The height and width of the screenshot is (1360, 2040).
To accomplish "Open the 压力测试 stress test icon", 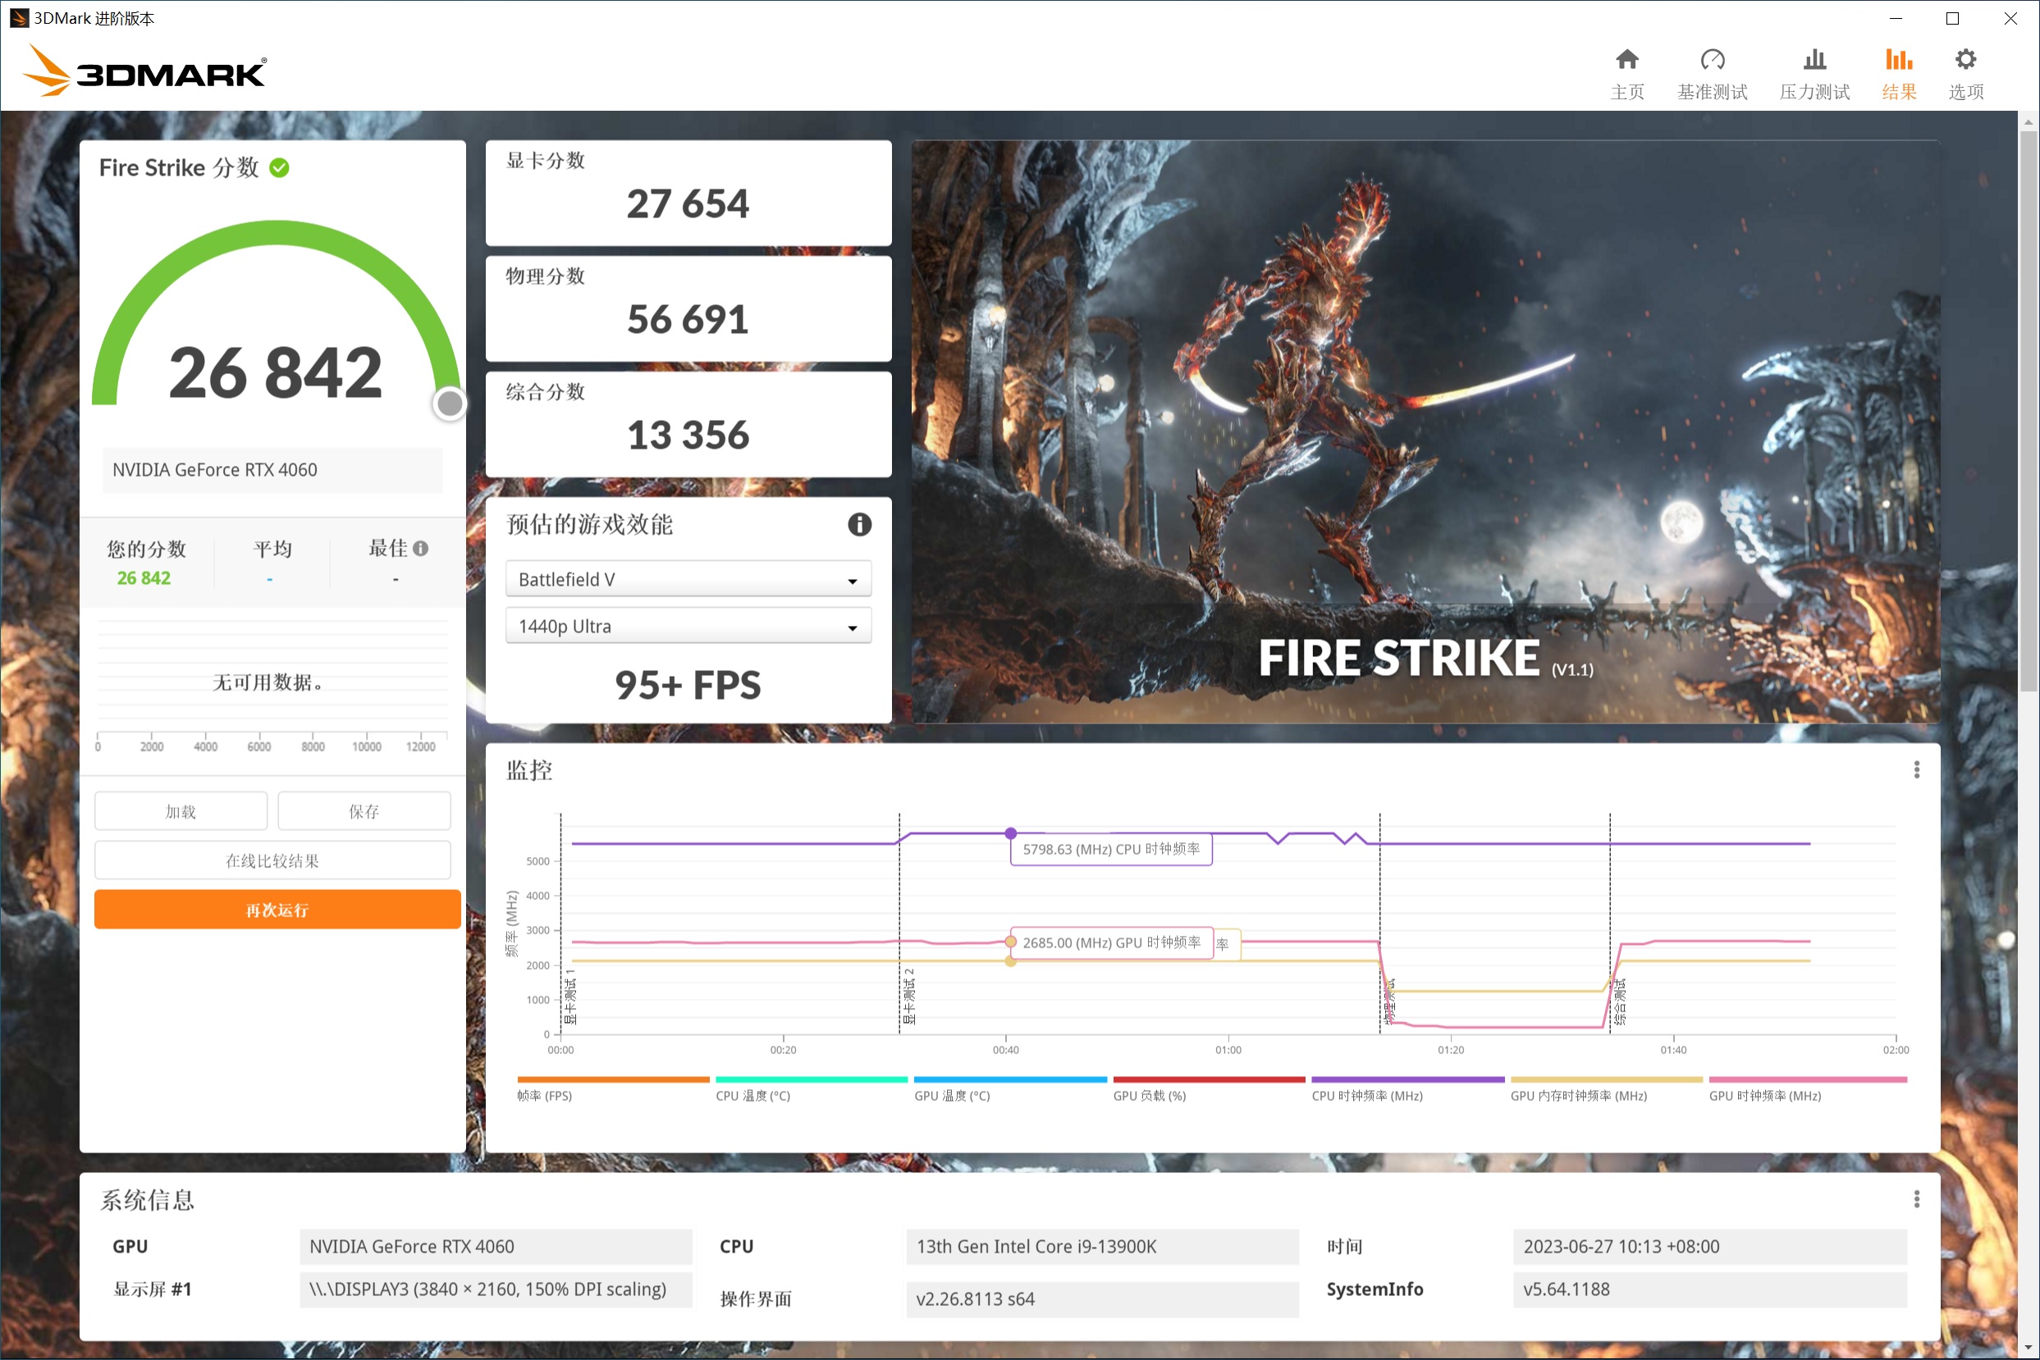I will 1814,60.
